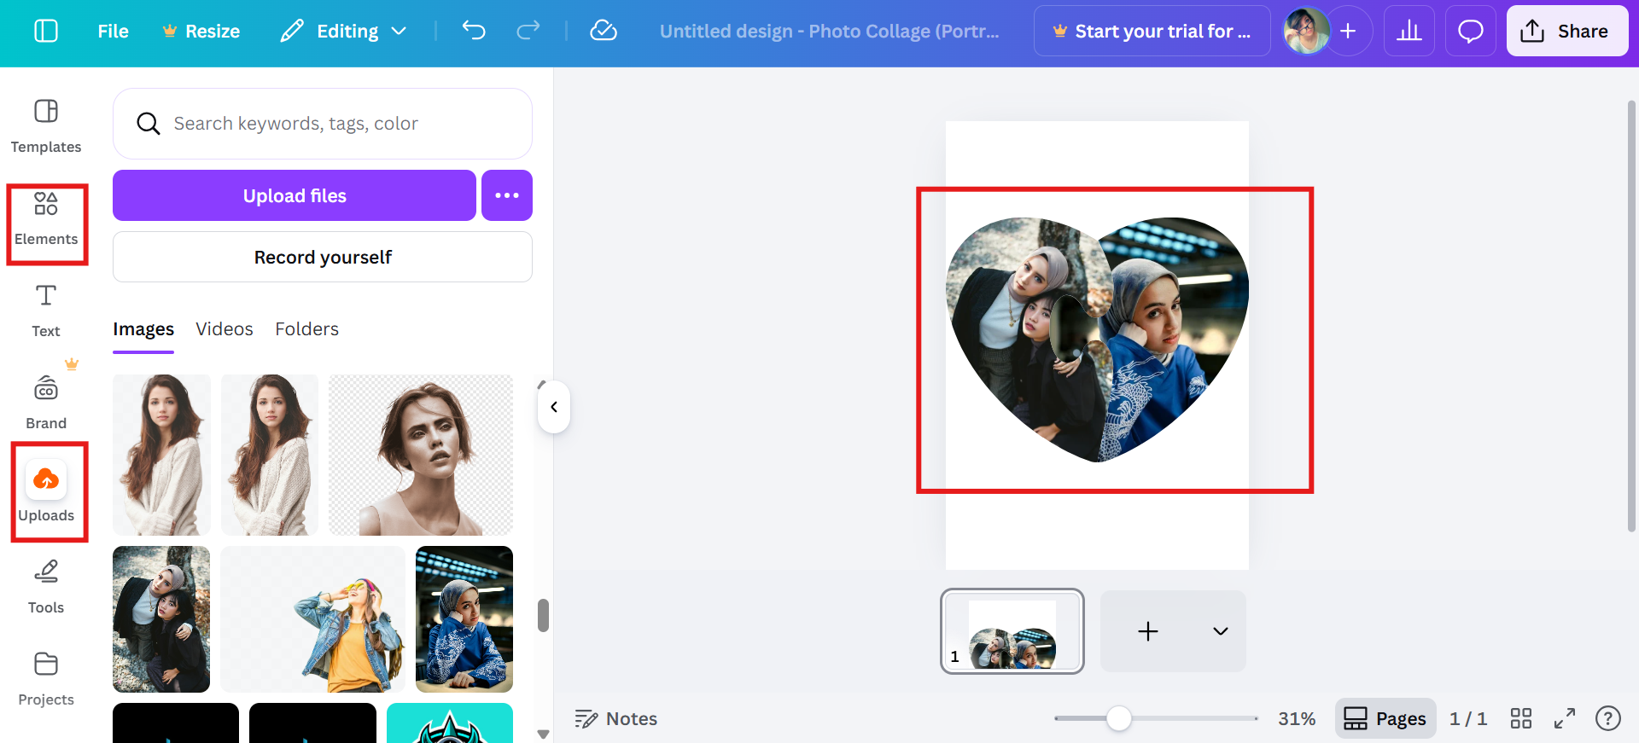The image size is (1639, 743).
Task: Select page 1 thumbnail
Action: pos(1012,631)
